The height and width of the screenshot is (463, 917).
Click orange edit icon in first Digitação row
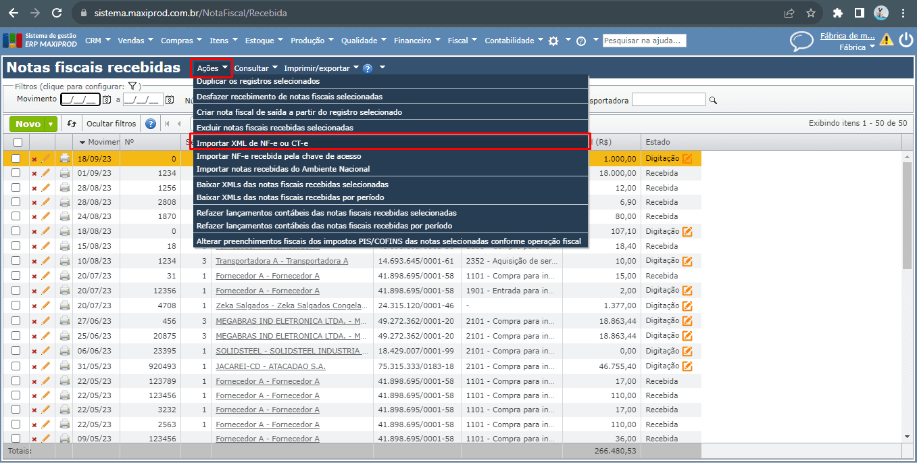(687, 159)
